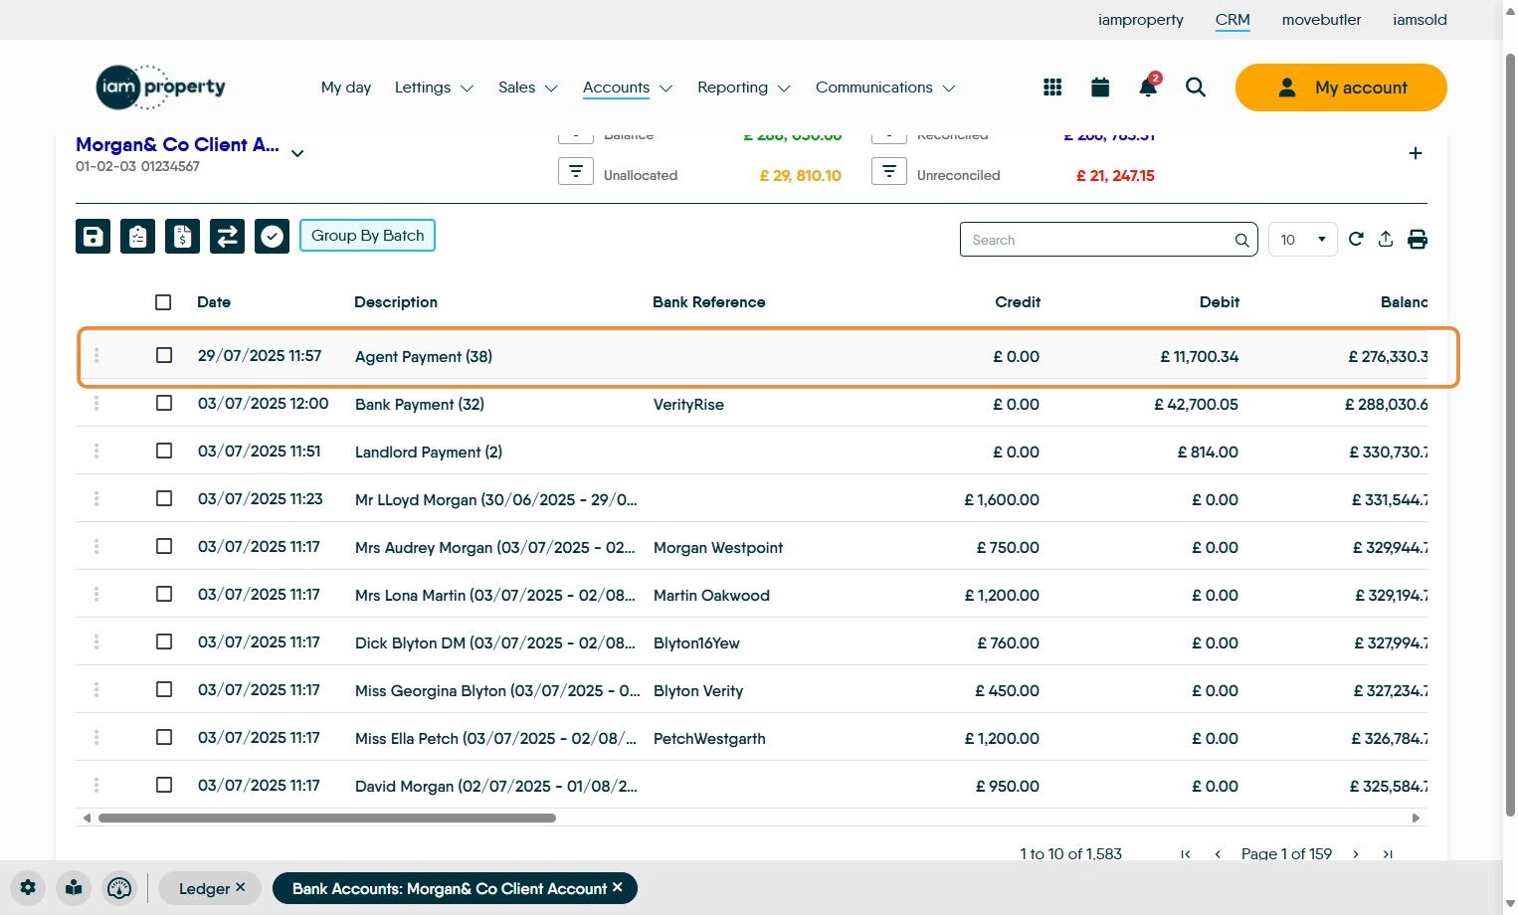Screen dimensions: 1518x915
Task: Open the Reporting menu
Action: click(743, 88)
